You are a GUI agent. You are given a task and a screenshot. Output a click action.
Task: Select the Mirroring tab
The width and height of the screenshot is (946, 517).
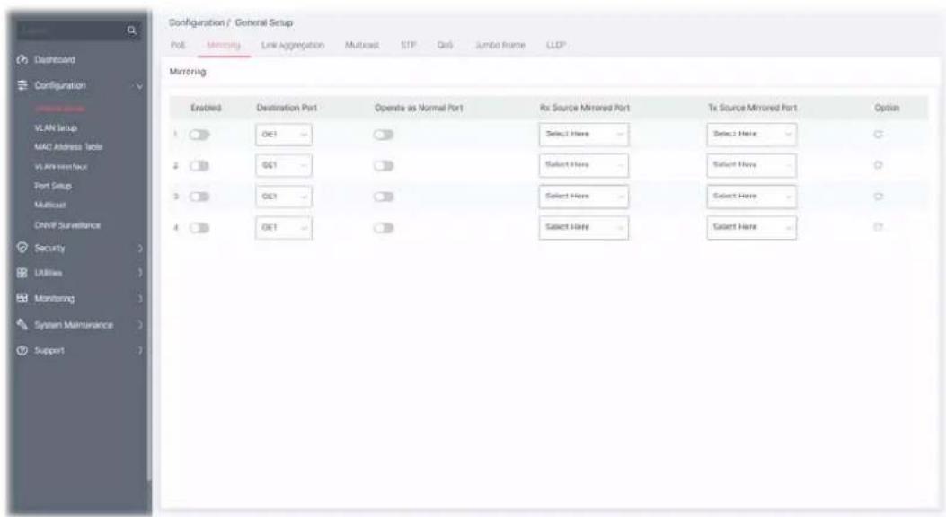click(223, 45)
